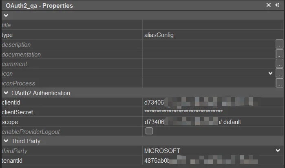285x168 pixels.
Task: Select the icon property label
Action: pyautogui.click(x=7, y=74)
